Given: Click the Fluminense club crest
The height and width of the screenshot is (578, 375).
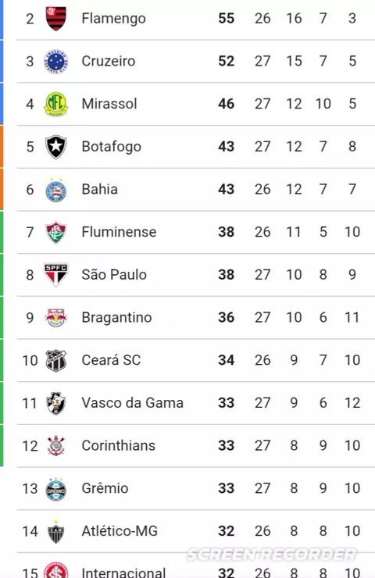Looking at the screenshot, I should (x=56, y=232).
